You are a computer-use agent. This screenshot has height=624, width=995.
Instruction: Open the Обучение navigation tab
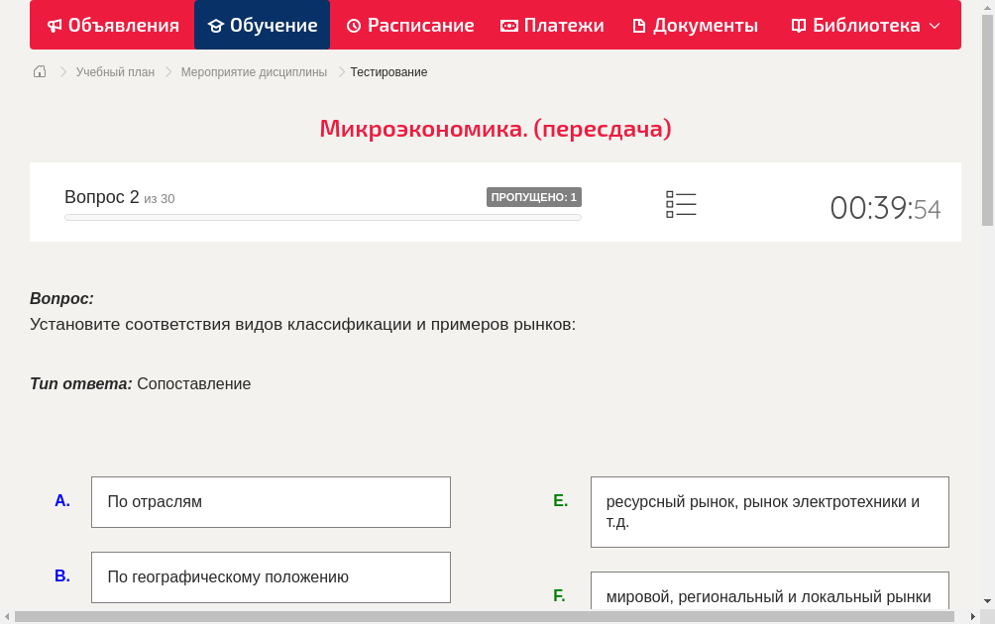click(262, 25)
